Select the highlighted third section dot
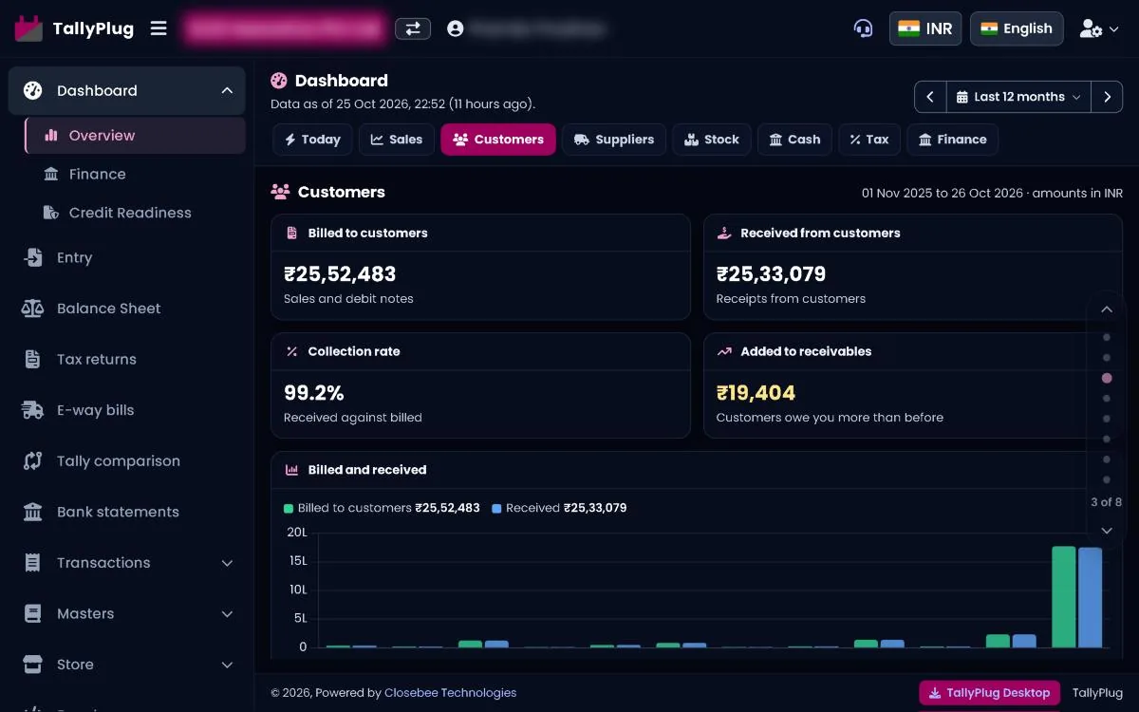 [x=1107, y=378]
